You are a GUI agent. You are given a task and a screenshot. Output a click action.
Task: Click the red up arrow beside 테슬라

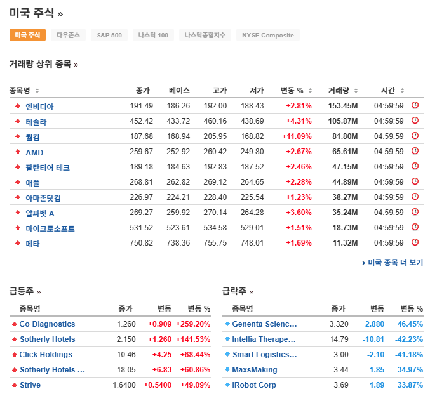point(18,121)
